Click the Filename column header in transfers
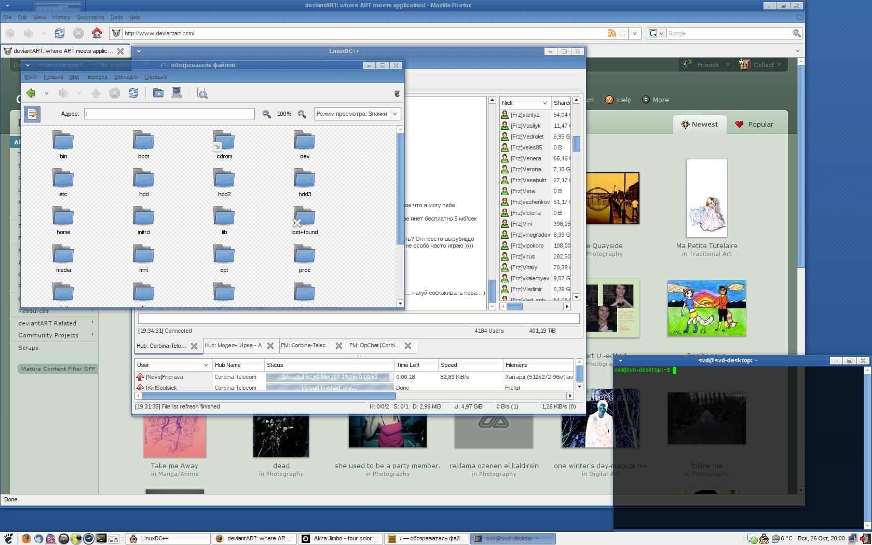 tap(538, 365)
